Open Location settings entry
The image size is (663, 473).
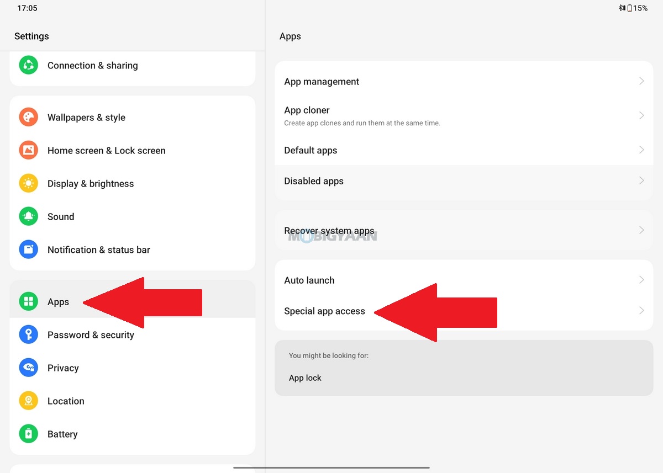[133, 401]
